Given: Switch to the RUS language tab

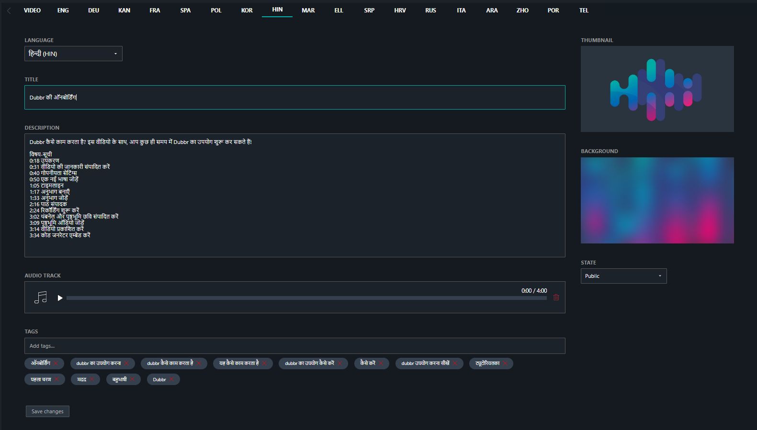Looking at the screenshot, I should point(430,10).
